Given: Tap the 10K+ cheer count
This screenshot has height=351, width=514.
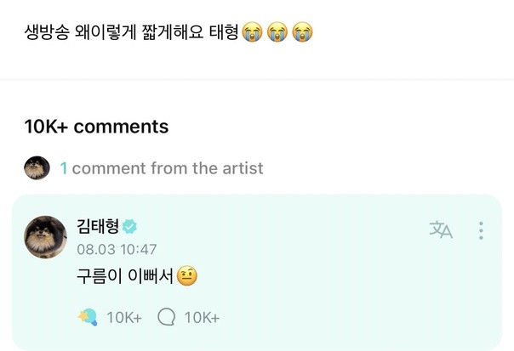Looking at the screenshot, I should [x=124, y=317].
